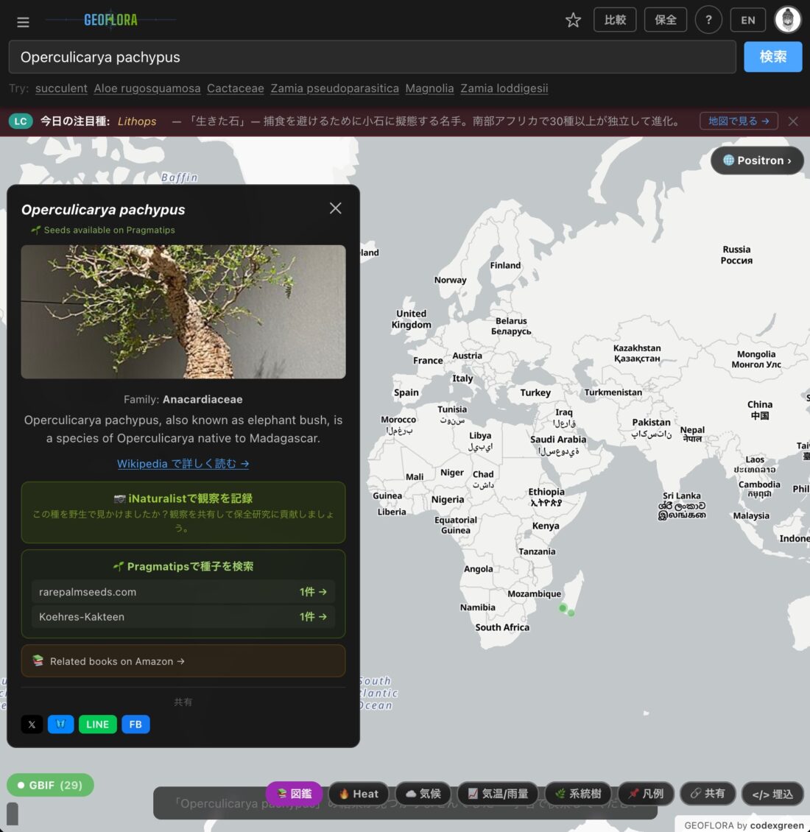
Task: Click the Operculicarya pachypus search field
Action: click(372, 57)
